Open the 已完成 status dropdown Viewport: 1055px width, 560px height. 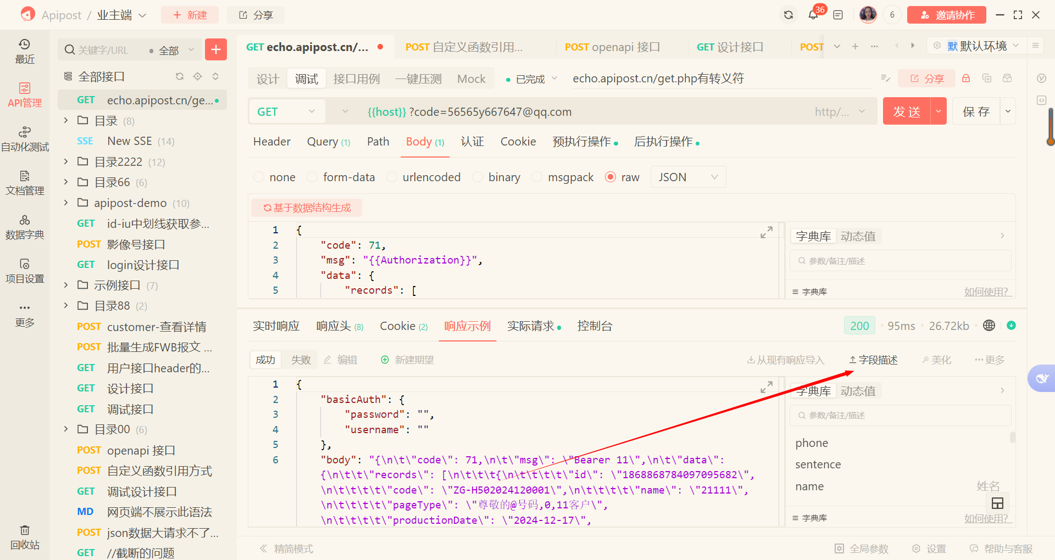point(531,79)
